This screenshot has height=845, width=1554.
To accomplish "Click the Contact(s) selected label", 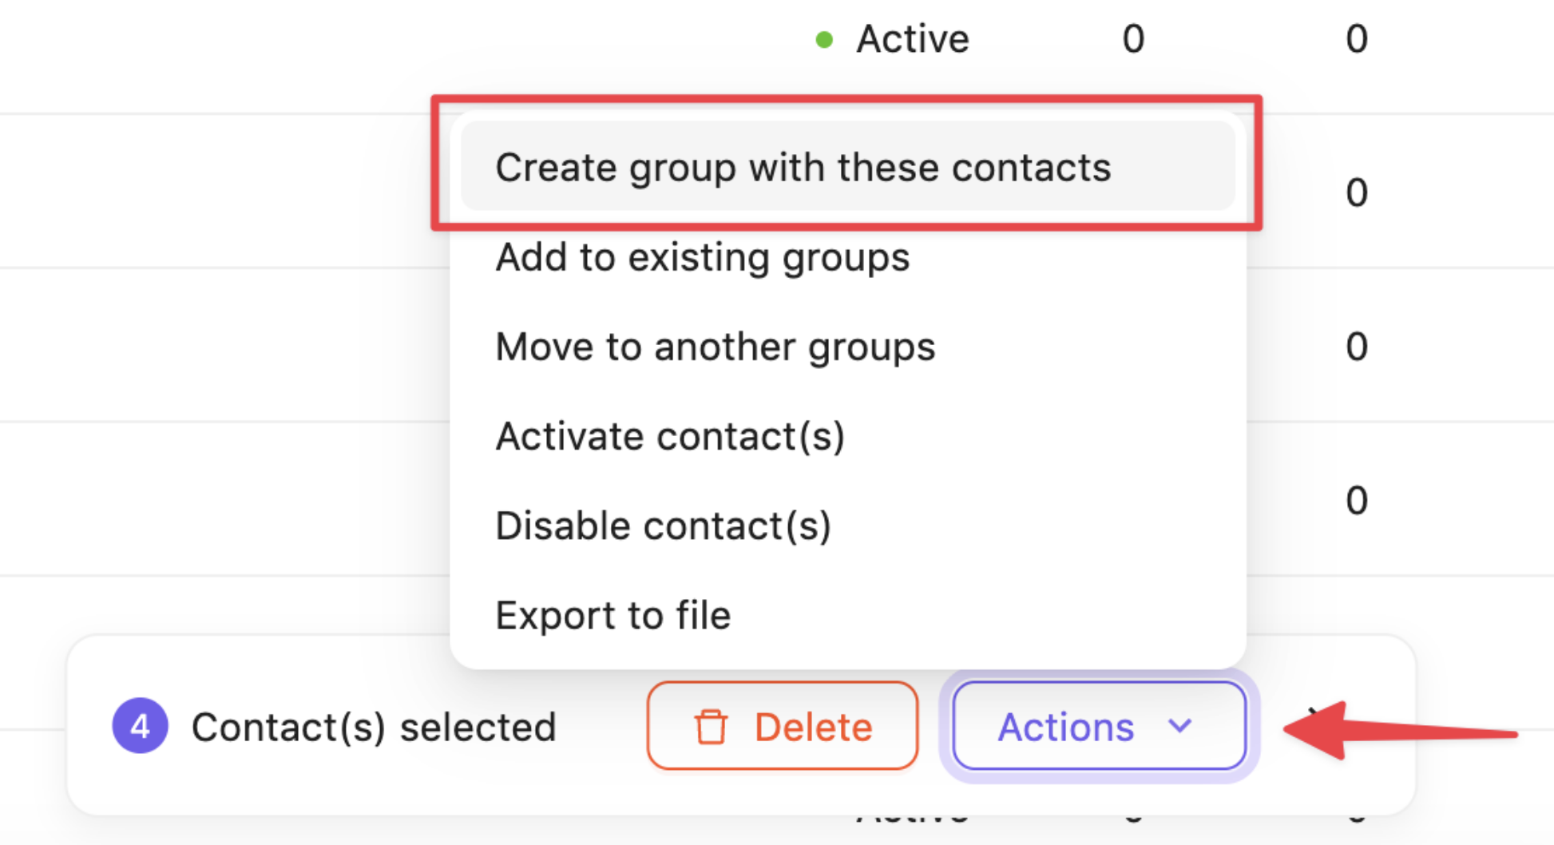I will click(x=374, y=727).
